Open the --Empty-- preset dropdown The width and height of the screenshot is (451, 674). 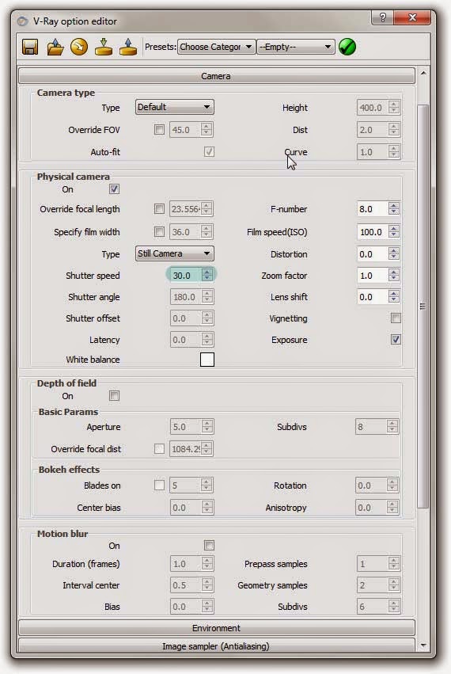(x=295, y=47)
